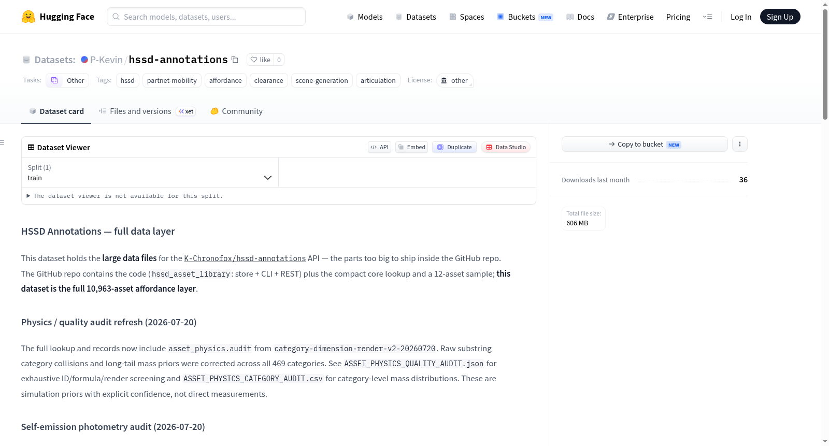Click the Other task category icon
The height and width of the screenshot is (446, 829).
pyautogui.click(x=54, y=80)
